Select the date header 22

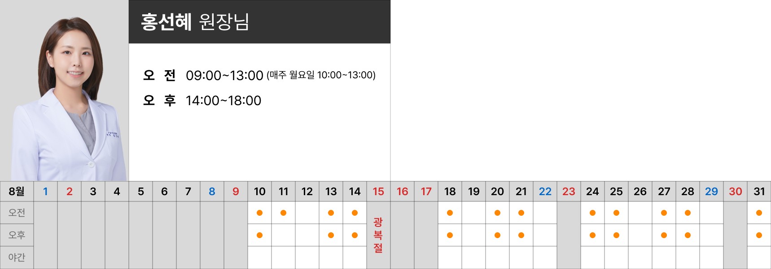pyautogui.click(x=545, y=191)
